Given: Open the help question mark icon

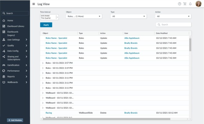Looking at the screenshot, I should pos(180,4).
